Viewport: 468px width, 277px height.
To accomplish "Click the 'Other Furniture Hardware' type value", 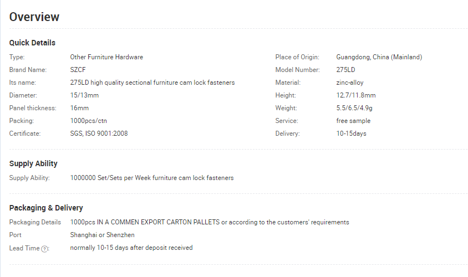I will 106,57.
